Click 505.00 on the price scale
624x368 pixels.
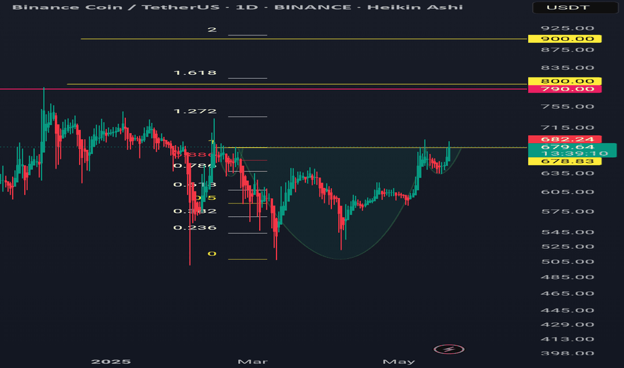[568, 262]
